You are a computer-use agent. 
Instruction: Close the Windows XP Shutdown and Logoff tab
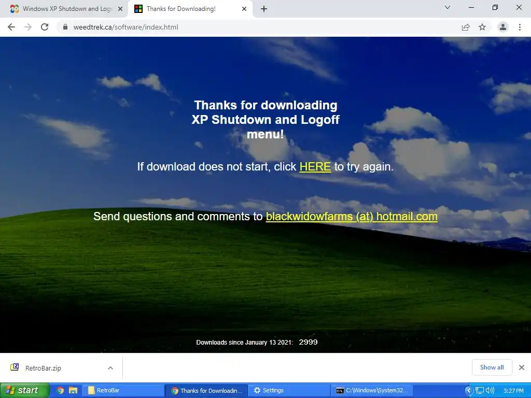pos(120,9)
